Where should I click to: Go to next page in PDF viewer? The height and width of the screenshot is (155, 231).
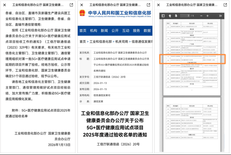[176, 16]
